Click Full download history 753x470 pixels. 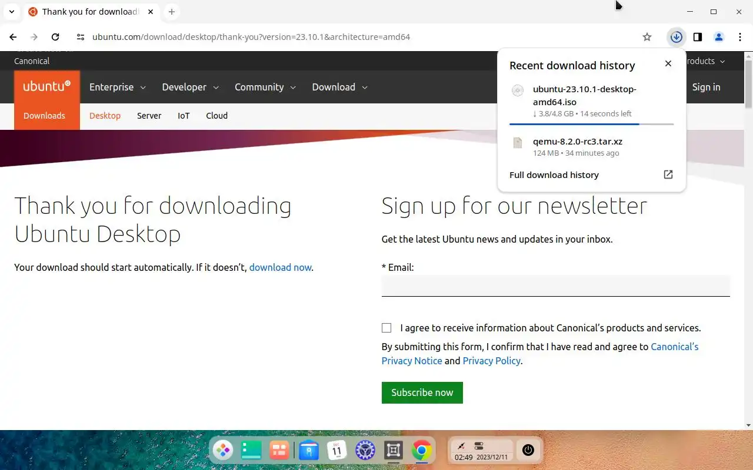pos(554,175)
